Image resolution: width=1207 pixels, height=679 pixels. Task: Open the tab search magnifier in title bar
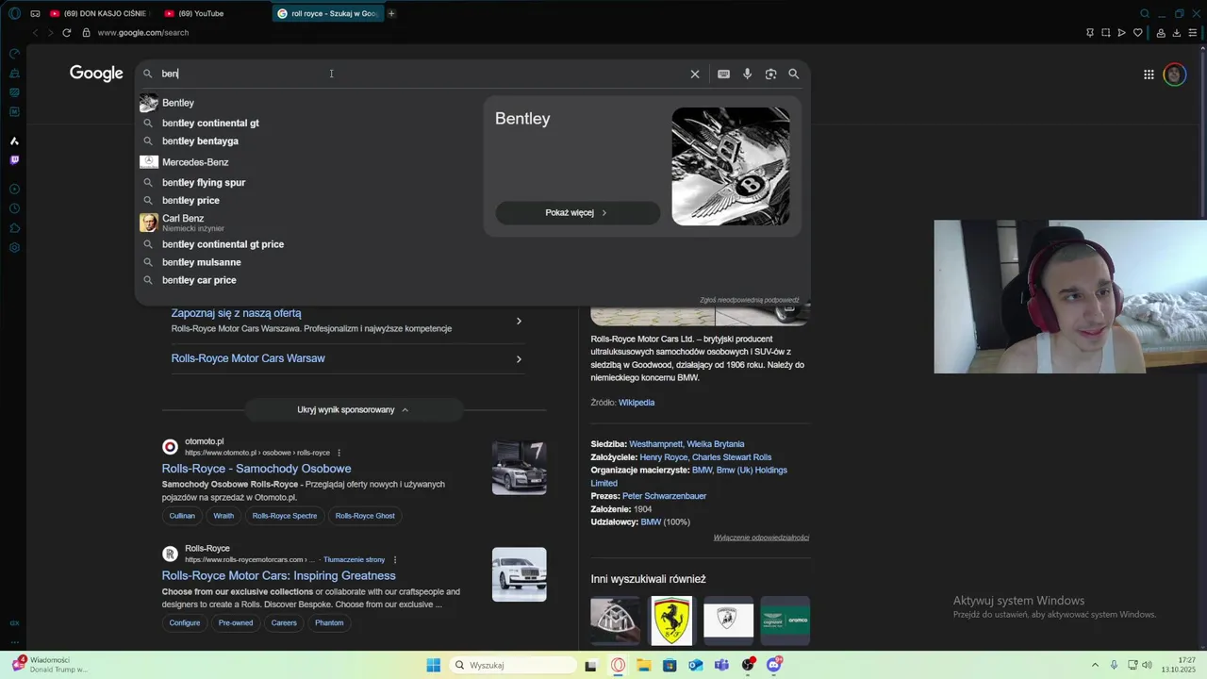click(1145, 13)
